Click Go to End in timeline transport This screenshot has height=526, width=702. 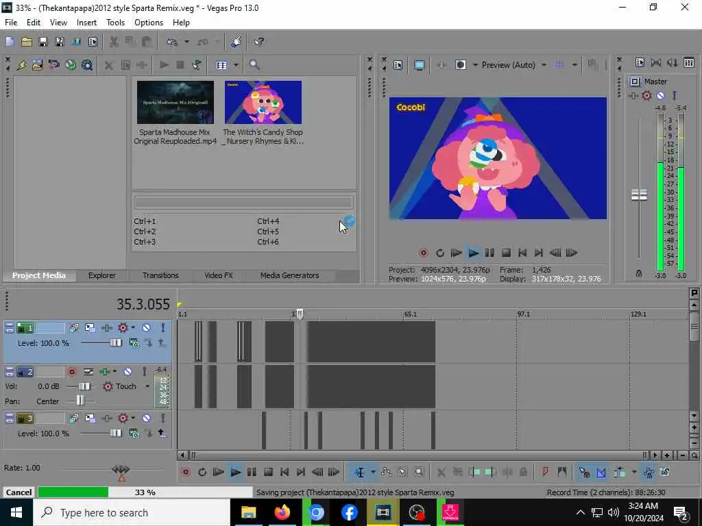click(x=301, y=472)
